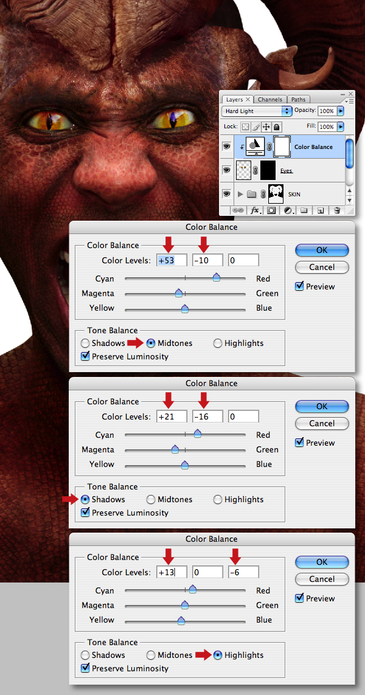365x695 pixels.
Task: Hide the Color Balance layer
Action: point(227,147)
